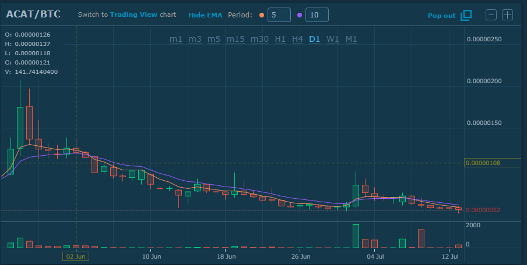The width and height of the screenshot is (527, 265).
Task: Select the D1 daily timeframe
Action: pos(315,39)
